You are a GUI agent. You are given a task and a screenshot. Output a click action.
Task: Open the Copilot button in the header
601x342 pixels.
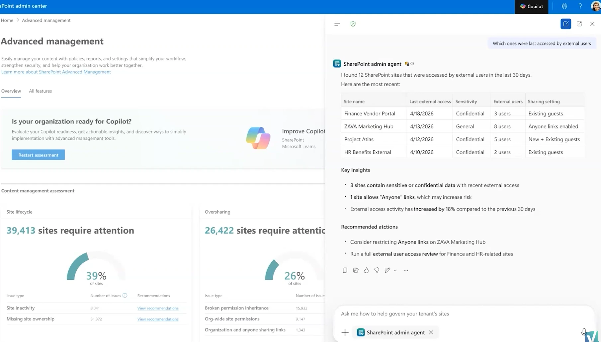(x=531, y=6)
